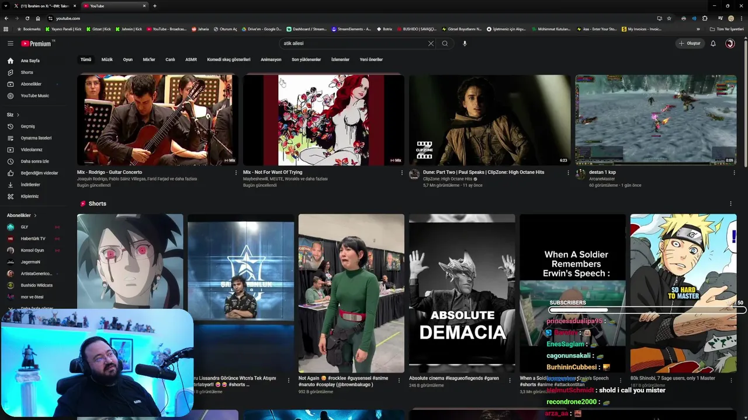Screen dimensions: 748x420
Task: Open browser tab search dropdown arrow
Action: (6, 6)
